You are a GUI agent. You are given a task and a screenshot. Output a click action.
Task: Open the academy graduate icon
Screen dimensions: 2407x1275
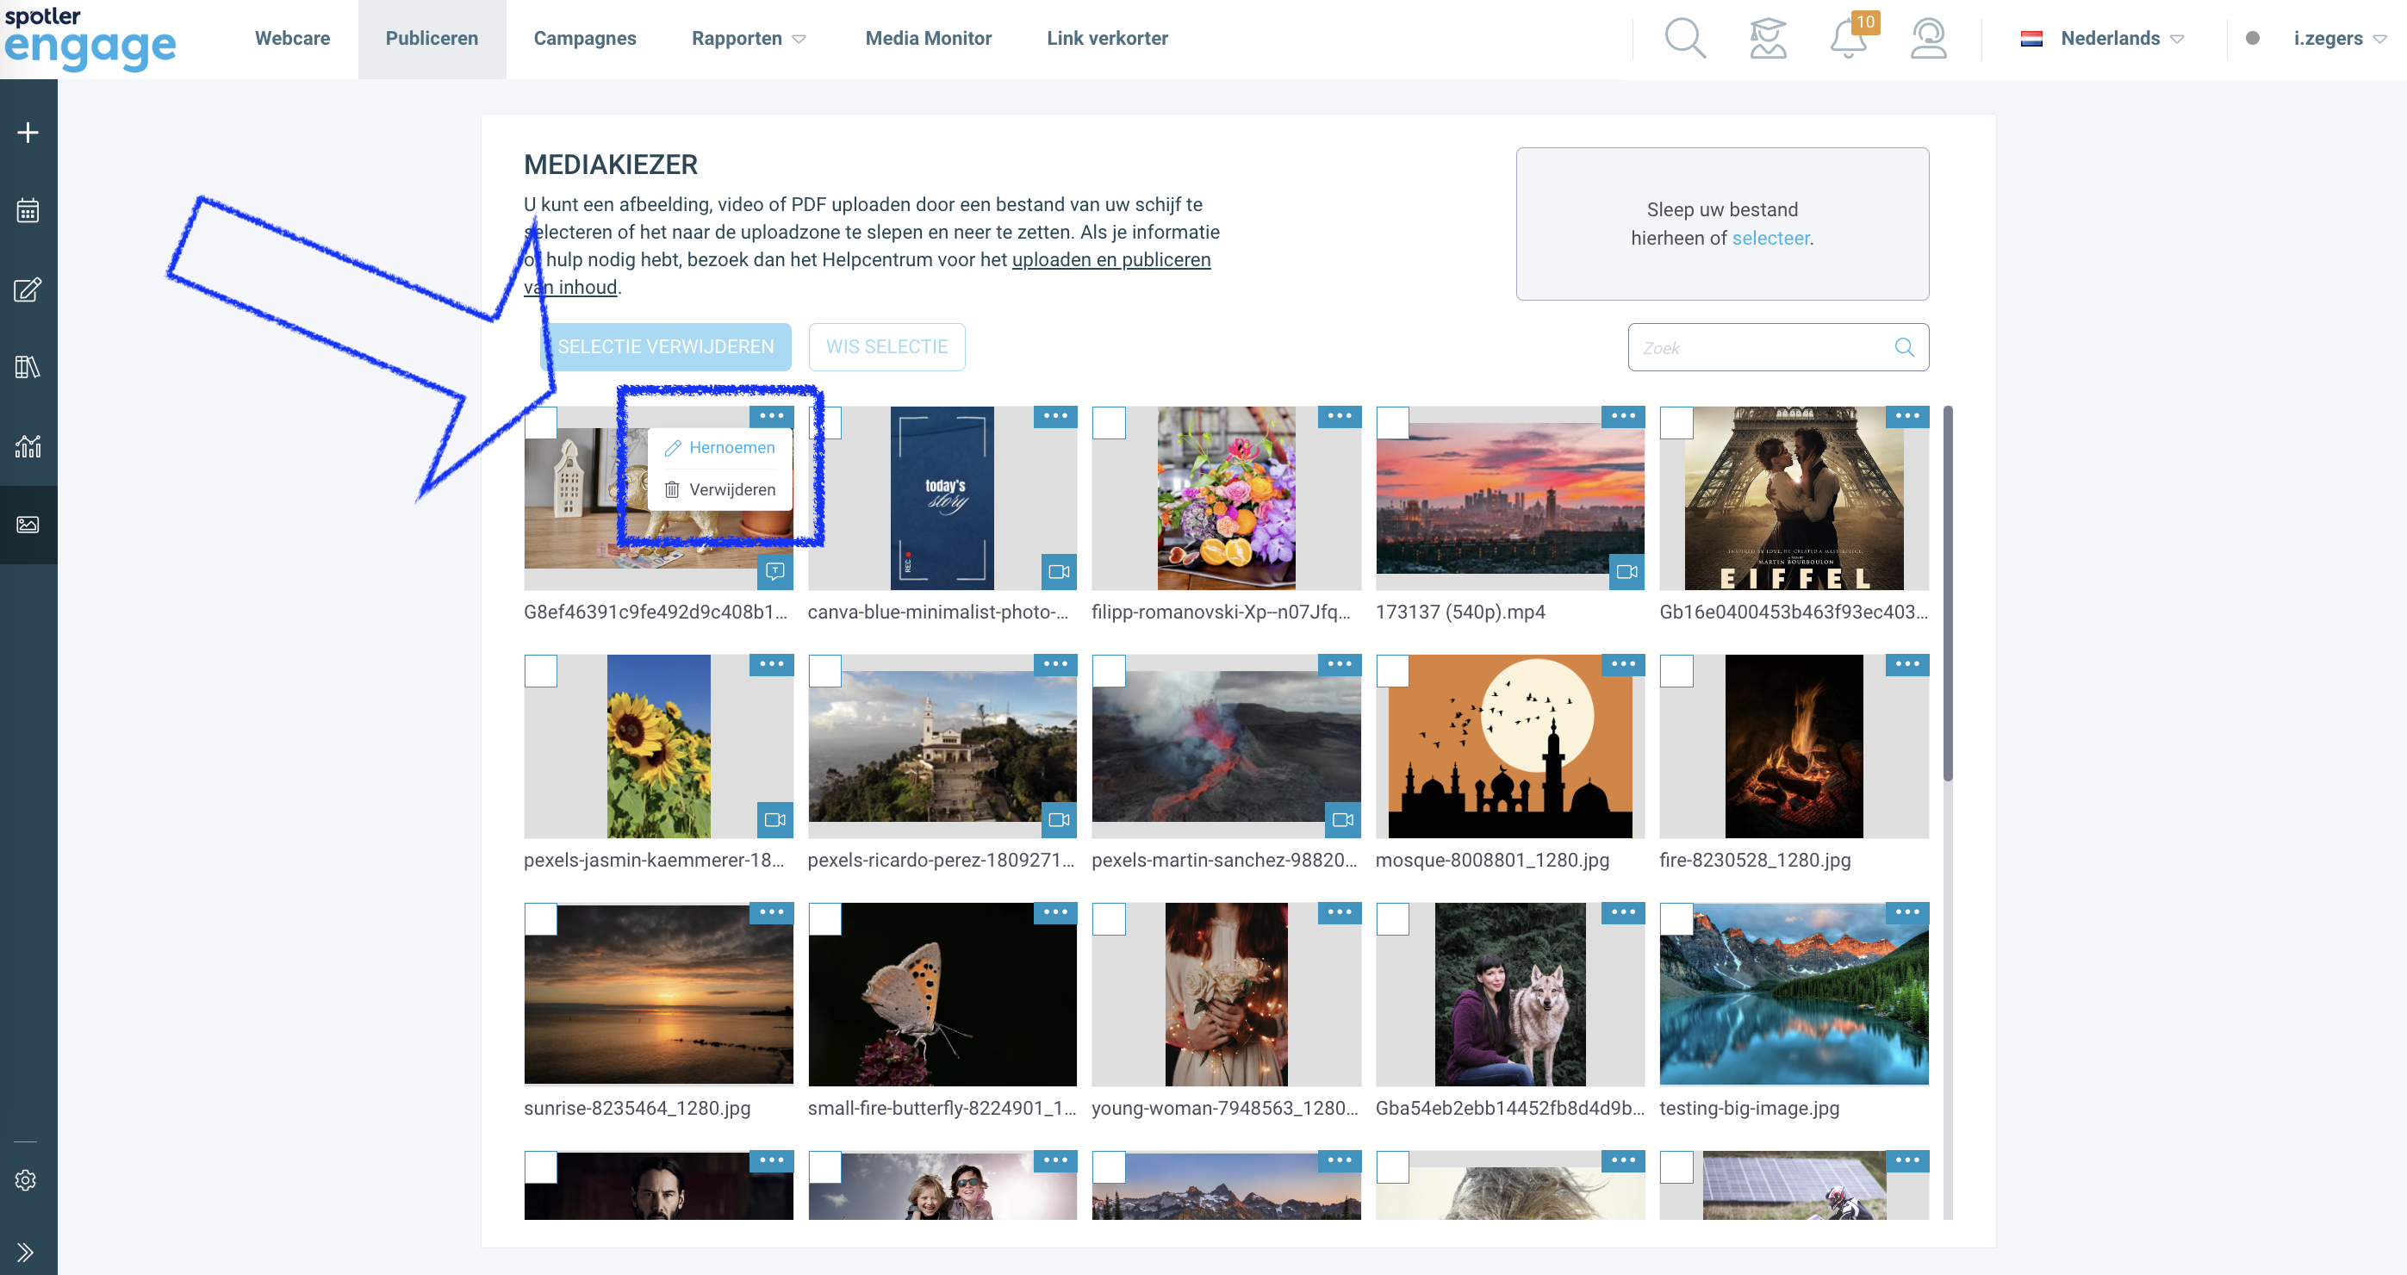pyautogui.click(x=1768, y=38)
